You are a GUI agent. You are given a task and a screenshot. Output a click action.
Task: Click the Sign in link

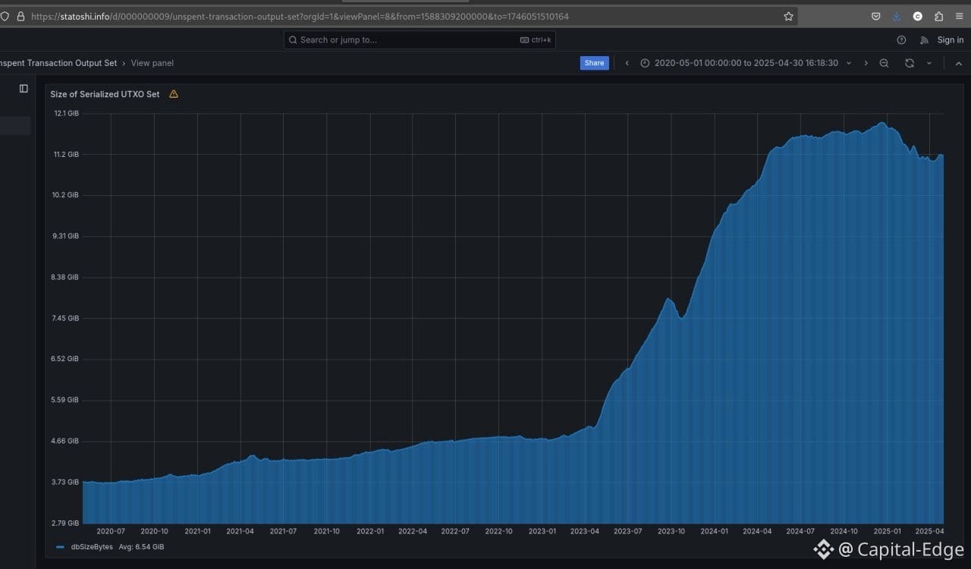951,40
